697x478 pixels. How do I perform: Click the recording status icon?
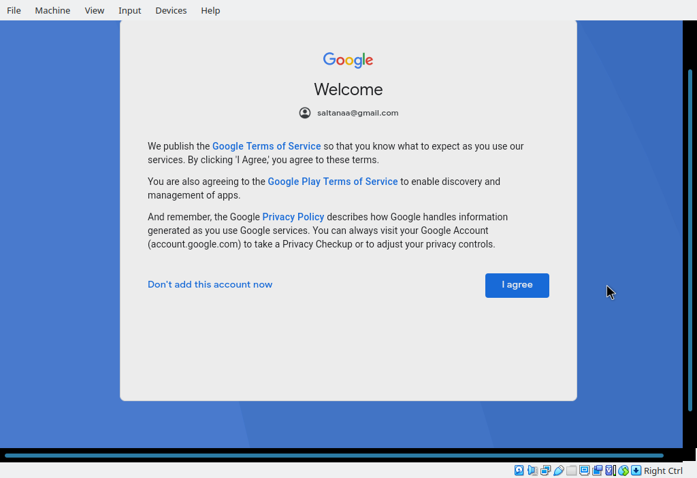click(598, 471)
